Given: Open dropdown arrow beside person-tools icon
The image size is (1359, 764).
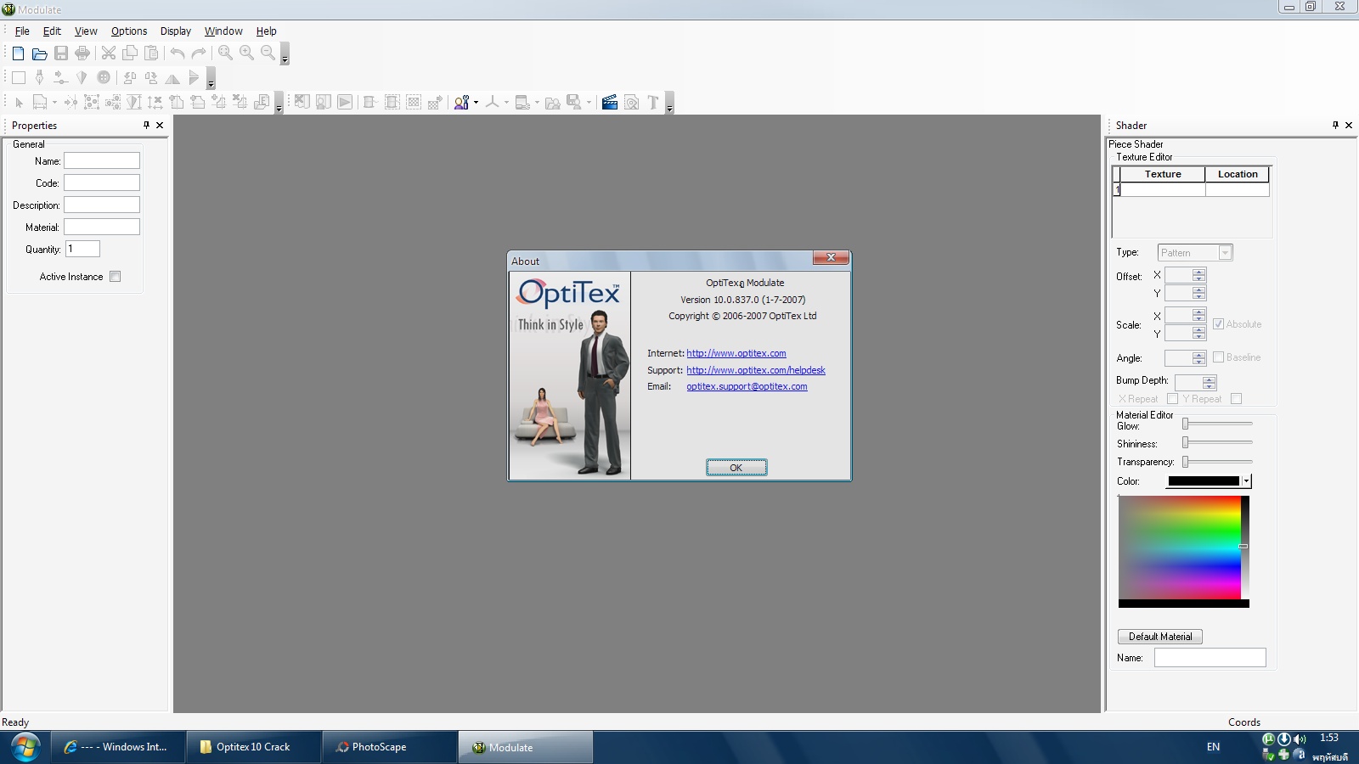Looking at the screenshot, I should coord(476,103).
